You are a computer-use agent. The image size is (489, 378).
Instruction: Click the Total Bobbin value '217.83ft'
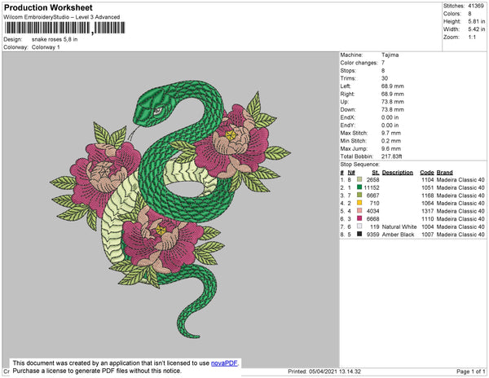(392, 156)
